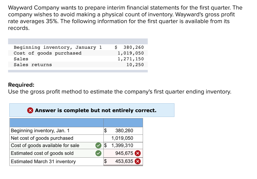Click the red X icon beside 945,675

click(137, 153)
